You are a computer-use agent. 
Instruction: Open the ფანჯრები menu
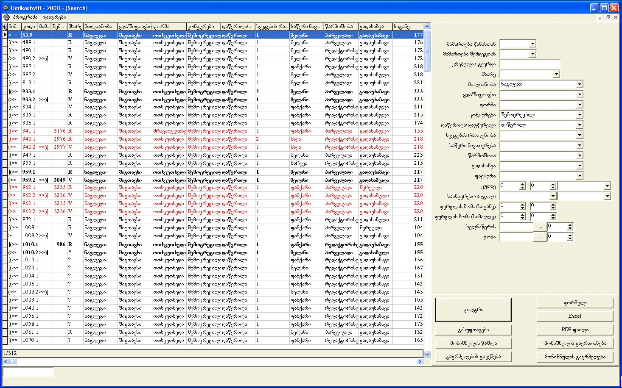[54, 17]
